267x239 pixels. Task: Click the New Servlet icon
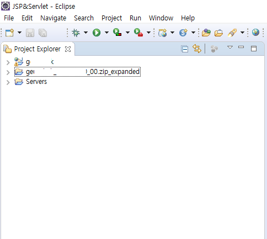click(183, 33)
